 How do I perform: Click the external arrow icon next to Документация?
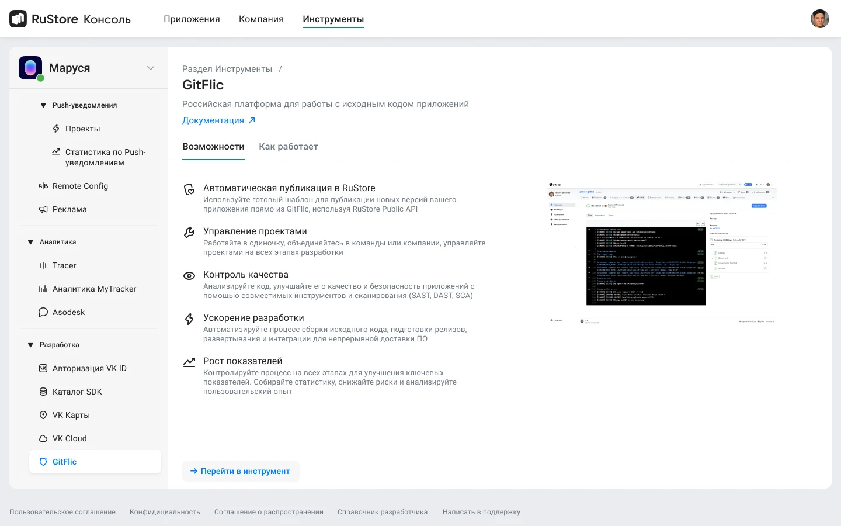pyautogui.click(x=252, y=120)
